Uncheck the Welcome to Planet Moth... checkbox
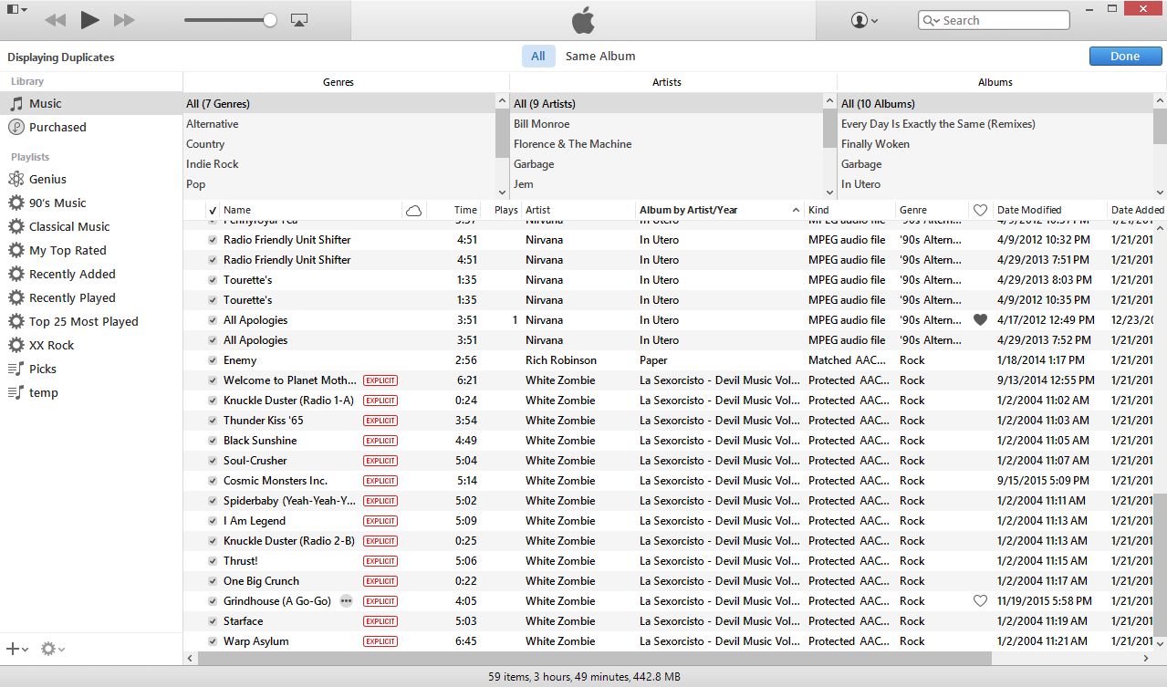This screenshot has height=687, width=1167. (213, 380)
